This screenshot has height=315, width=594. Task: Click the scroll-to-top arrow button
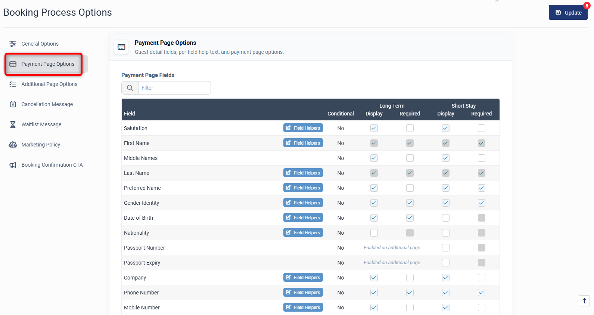point(584,301)
